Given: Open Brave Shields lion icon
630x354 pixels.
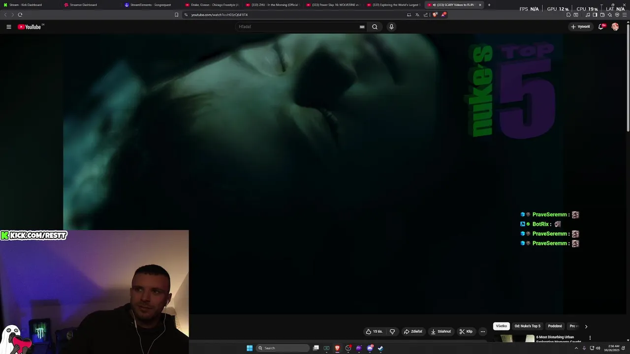Looking at the screenshot, I should 435,15.
